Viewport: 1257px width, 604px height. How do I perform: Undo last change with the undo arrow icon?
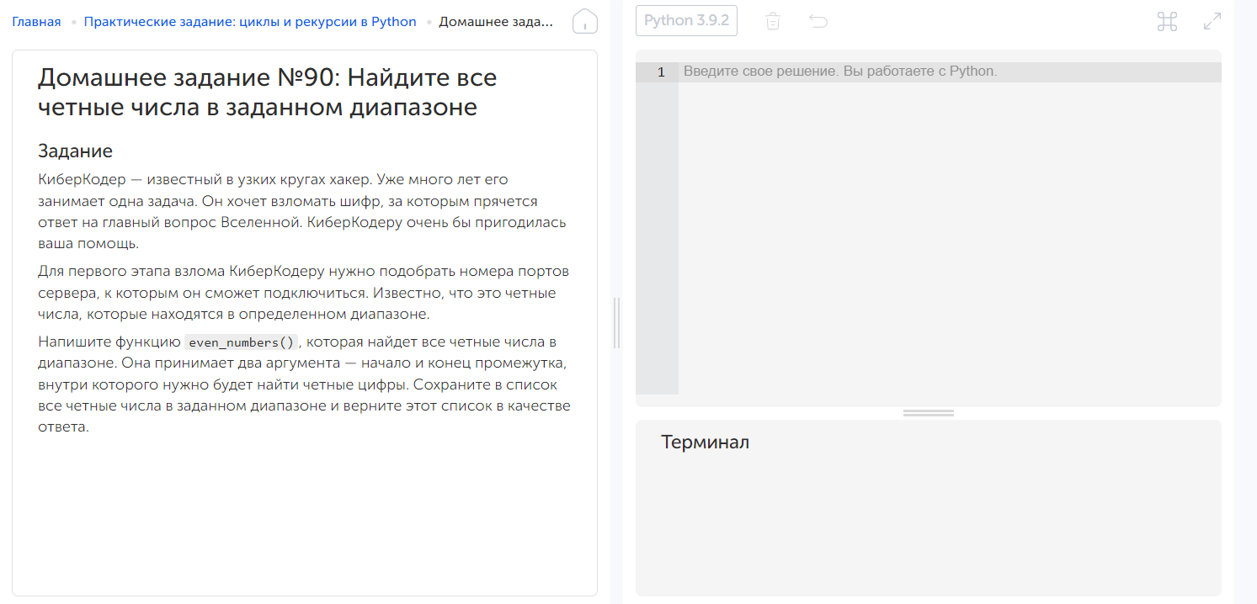(817, 21)
